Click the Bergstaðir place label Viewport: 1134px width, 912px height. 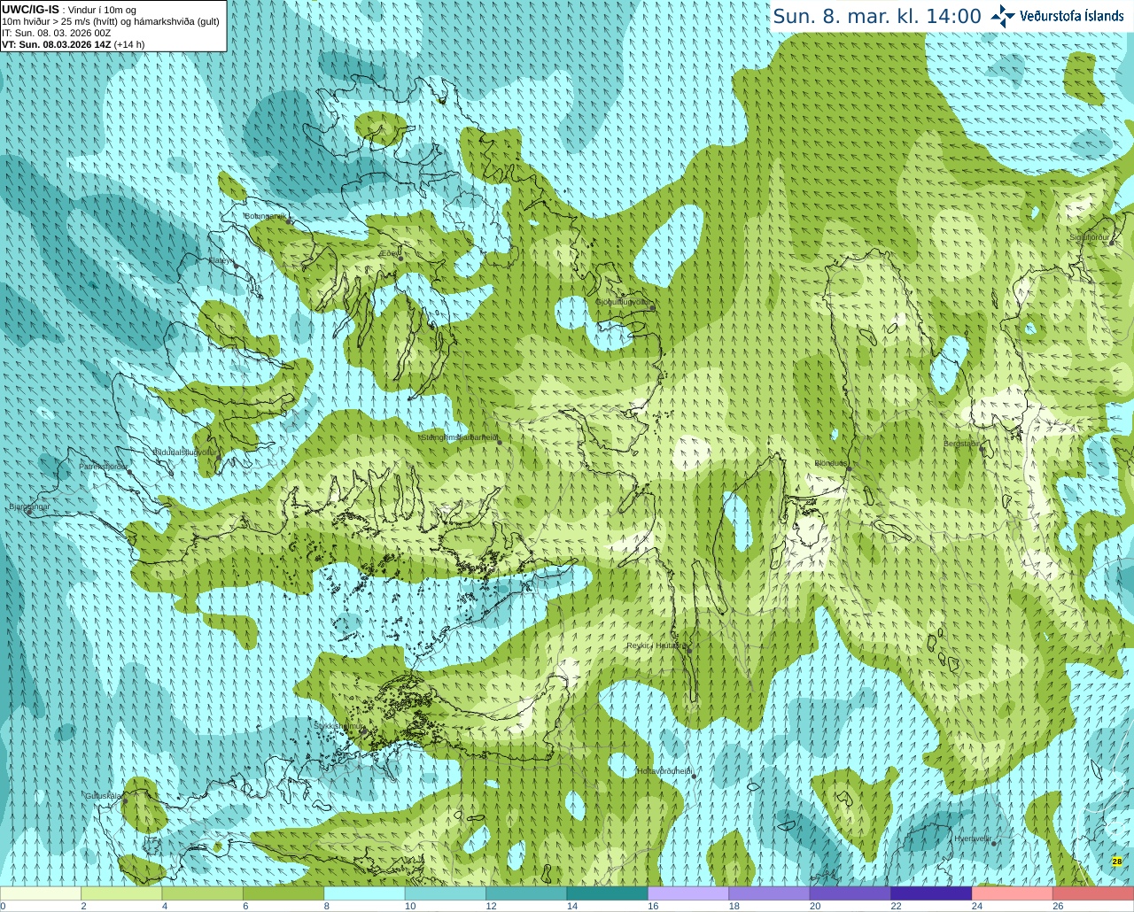click(961, 444)
